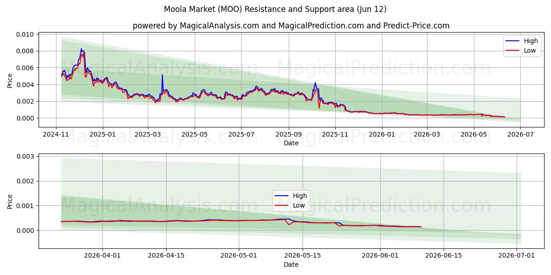
Task: Click the 2026-06-15 date tick label
Action: pos(444,256)
